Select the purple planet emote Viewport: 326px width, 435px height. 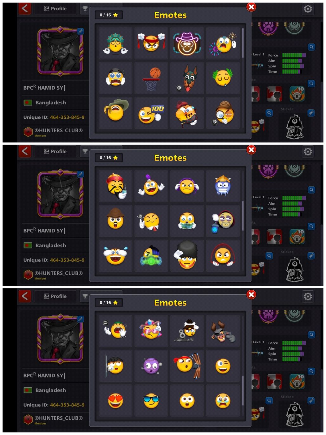coord(151,366)
